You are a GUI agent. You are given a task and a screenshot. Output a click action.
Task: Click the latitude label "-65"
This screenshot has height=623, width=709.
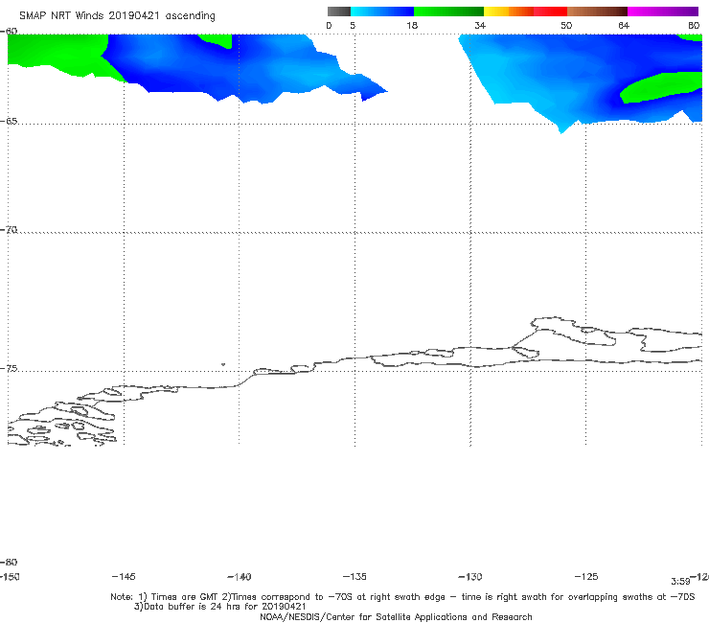(x=9, y=121)
